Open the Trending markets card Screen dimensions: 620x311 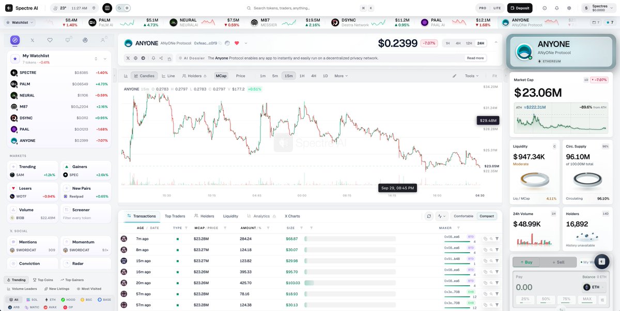coord(33,171)
